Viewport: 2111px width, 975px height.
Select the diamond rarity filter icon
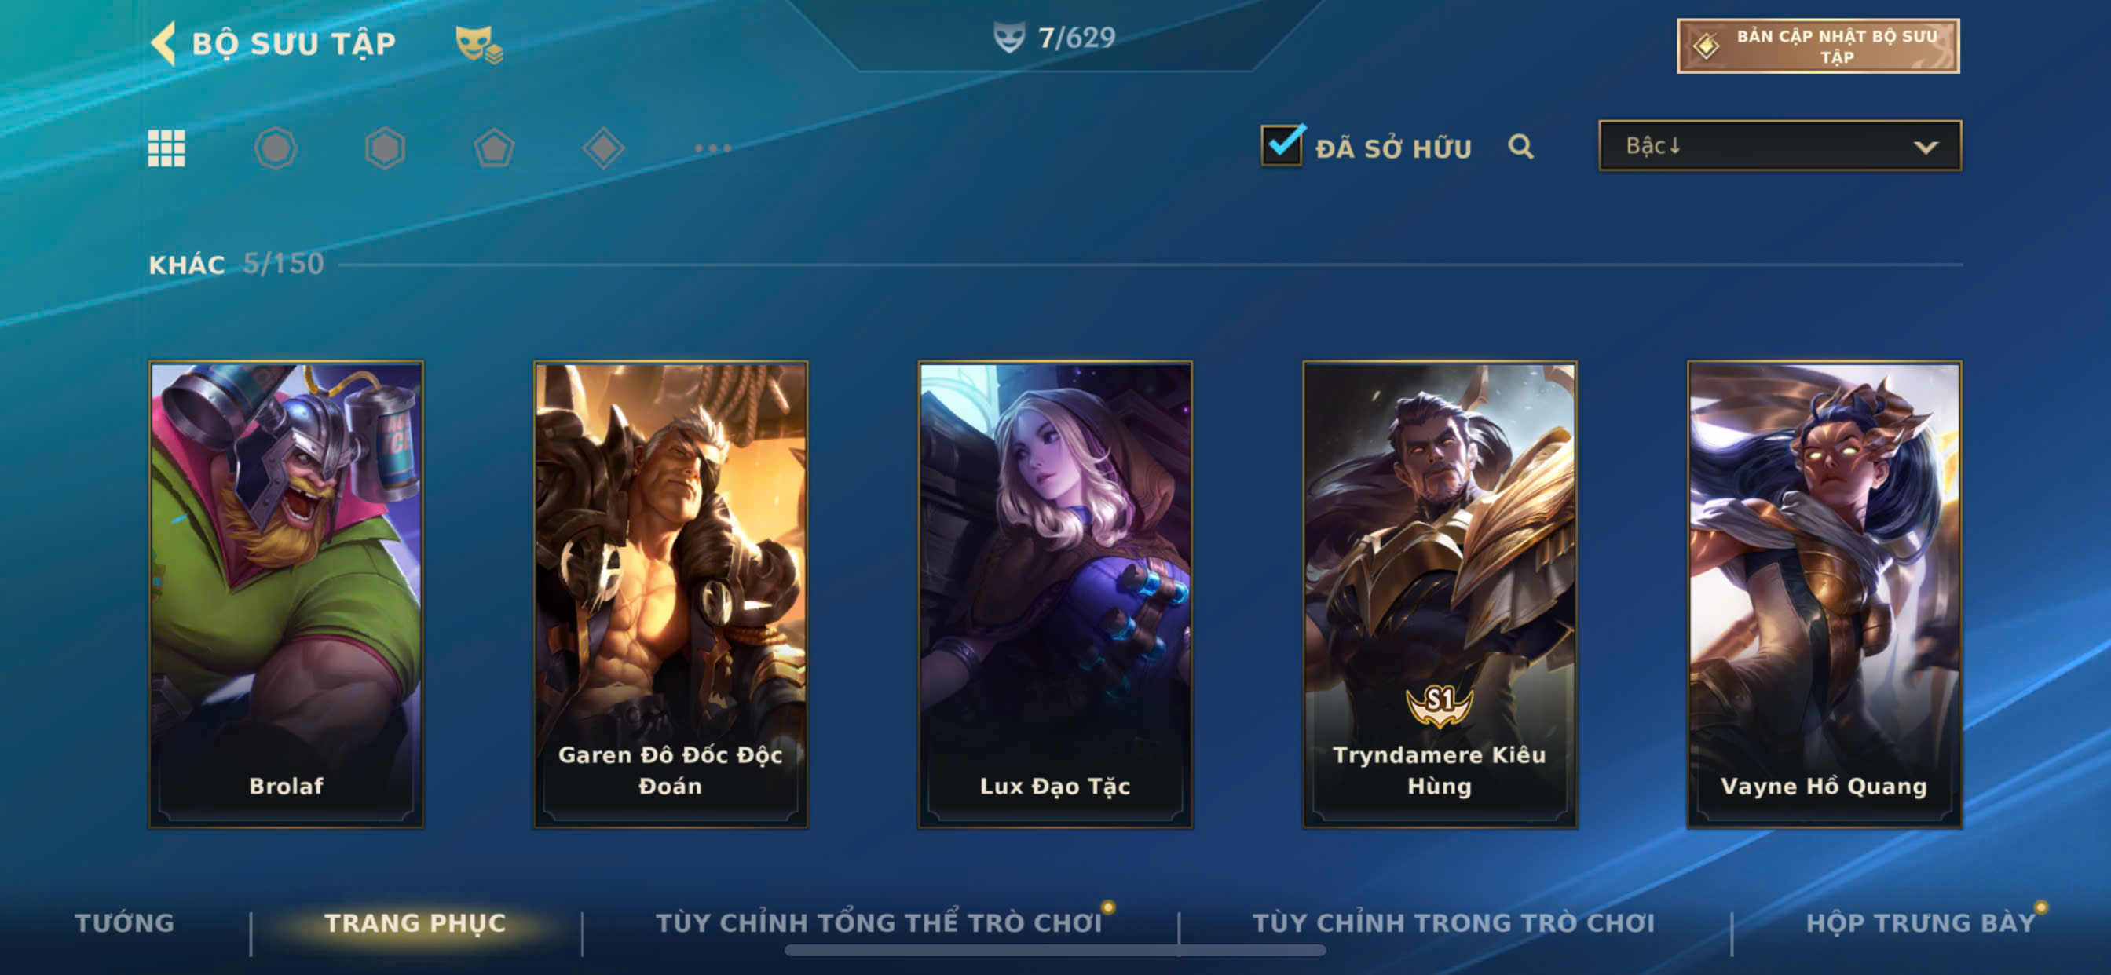[x=603, y=148]
